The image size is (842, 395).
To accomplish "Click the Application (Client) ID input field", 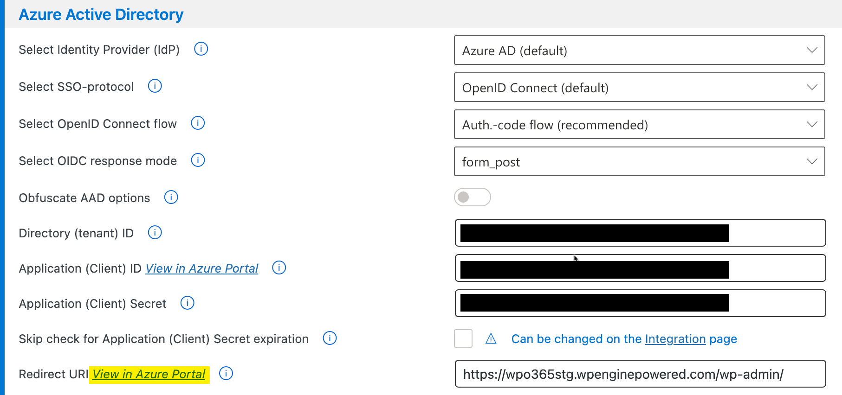I will click(x=641, y=268).
